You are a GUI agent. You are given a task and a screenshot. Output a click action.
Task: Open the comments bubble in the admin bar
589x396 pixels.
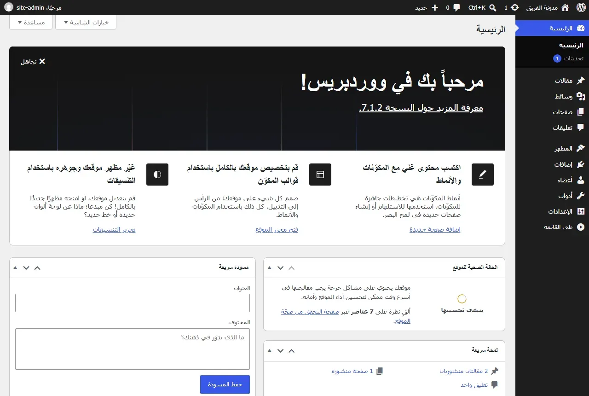pos(456,7)
